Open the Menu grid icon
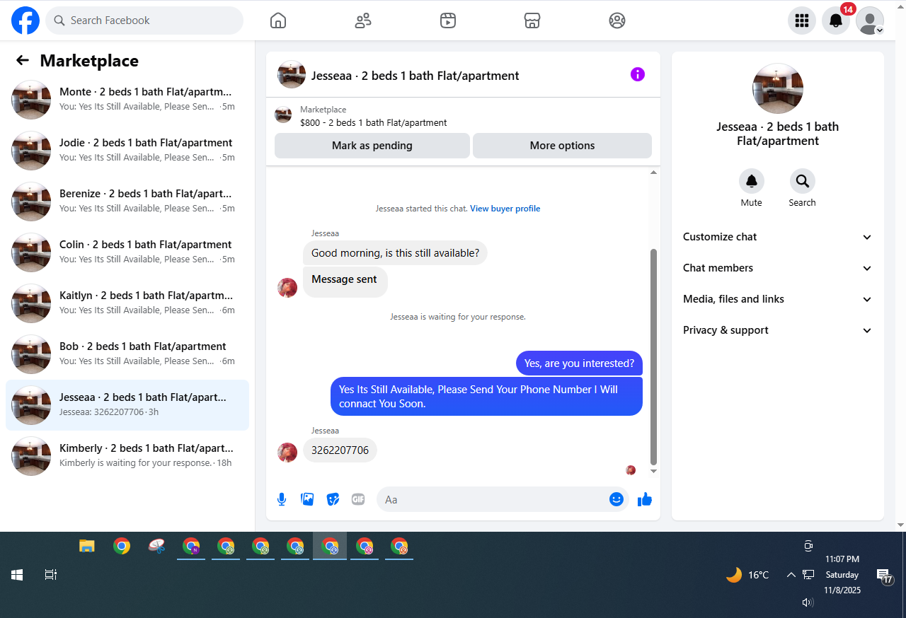Viewport: 906px width, 618px height. click(802, 21)
